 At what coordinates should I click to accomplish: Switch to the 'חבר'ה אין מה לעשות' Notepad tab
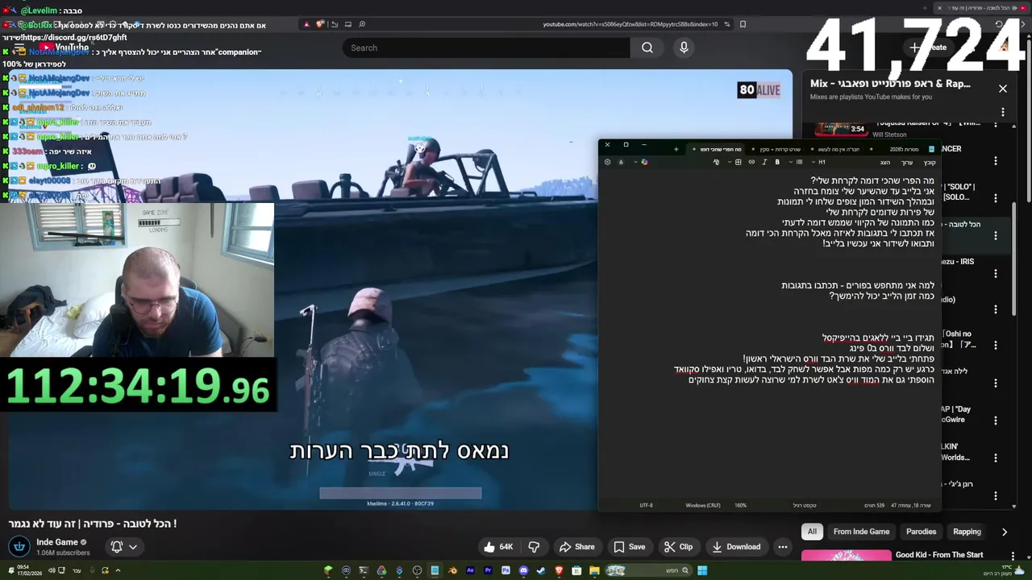click(x=838, y=149)
